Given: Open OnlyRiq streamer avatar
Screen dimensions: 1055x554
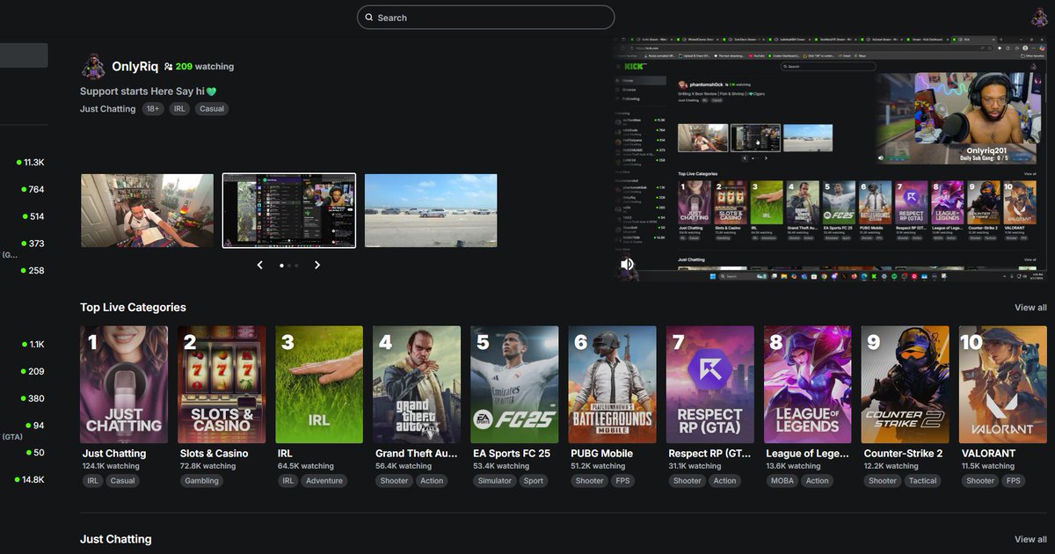Looking at the screenshot, I should point(93,66).
